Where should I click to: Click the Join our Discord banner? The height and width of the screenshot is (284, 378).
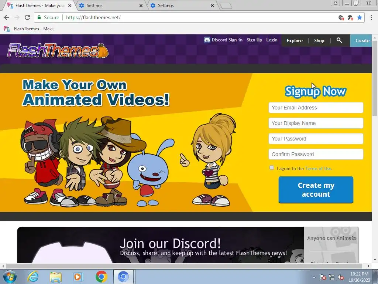click(161, 245)
